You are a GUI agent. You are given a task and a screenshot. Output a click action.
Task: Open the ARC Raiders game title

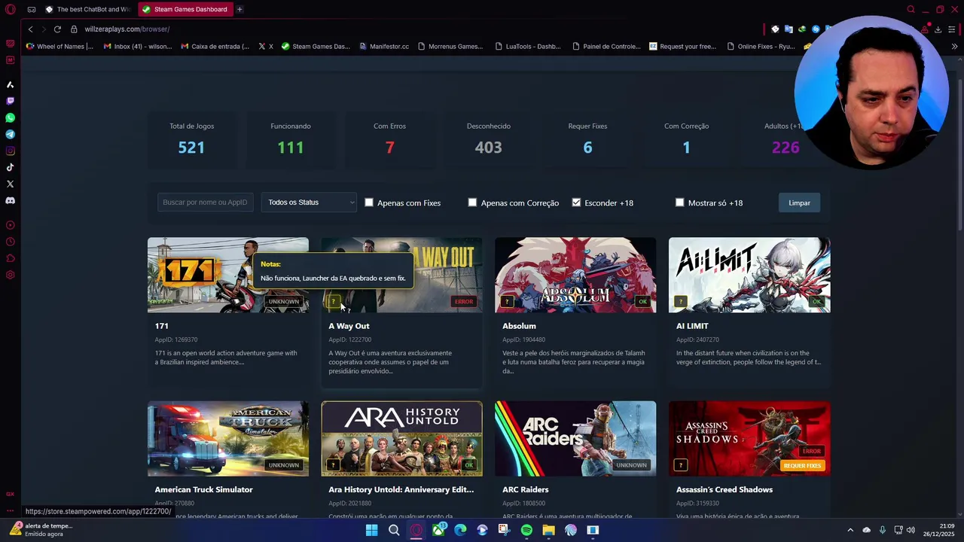pos(525,489)
